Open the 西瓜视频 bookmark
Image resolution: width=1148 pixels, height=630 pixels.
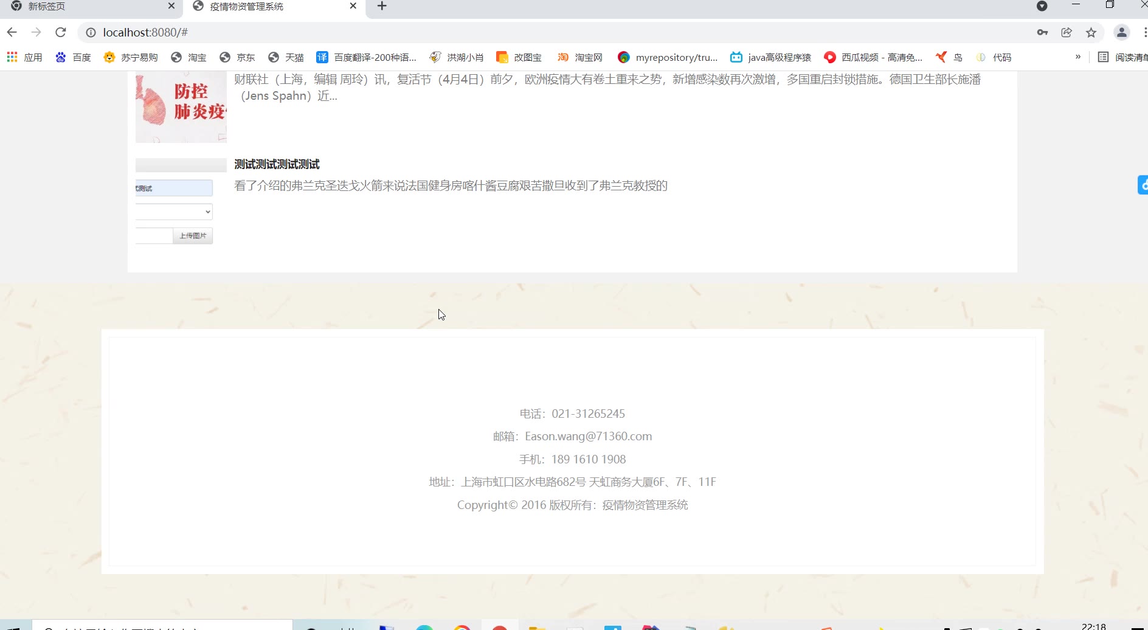click(873, 57)
